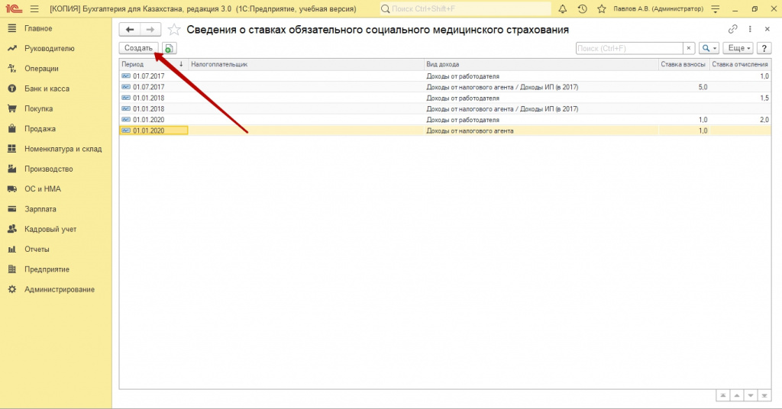Image resolution: width=782 pixels, height=409 pixels.
Task: Go back with the left arrow
Action: [130, 30]
